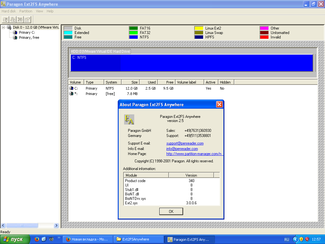This screenshot has width=325, height=244.
Task: Sort volumes by Size column header
Action: click(130, 82)
